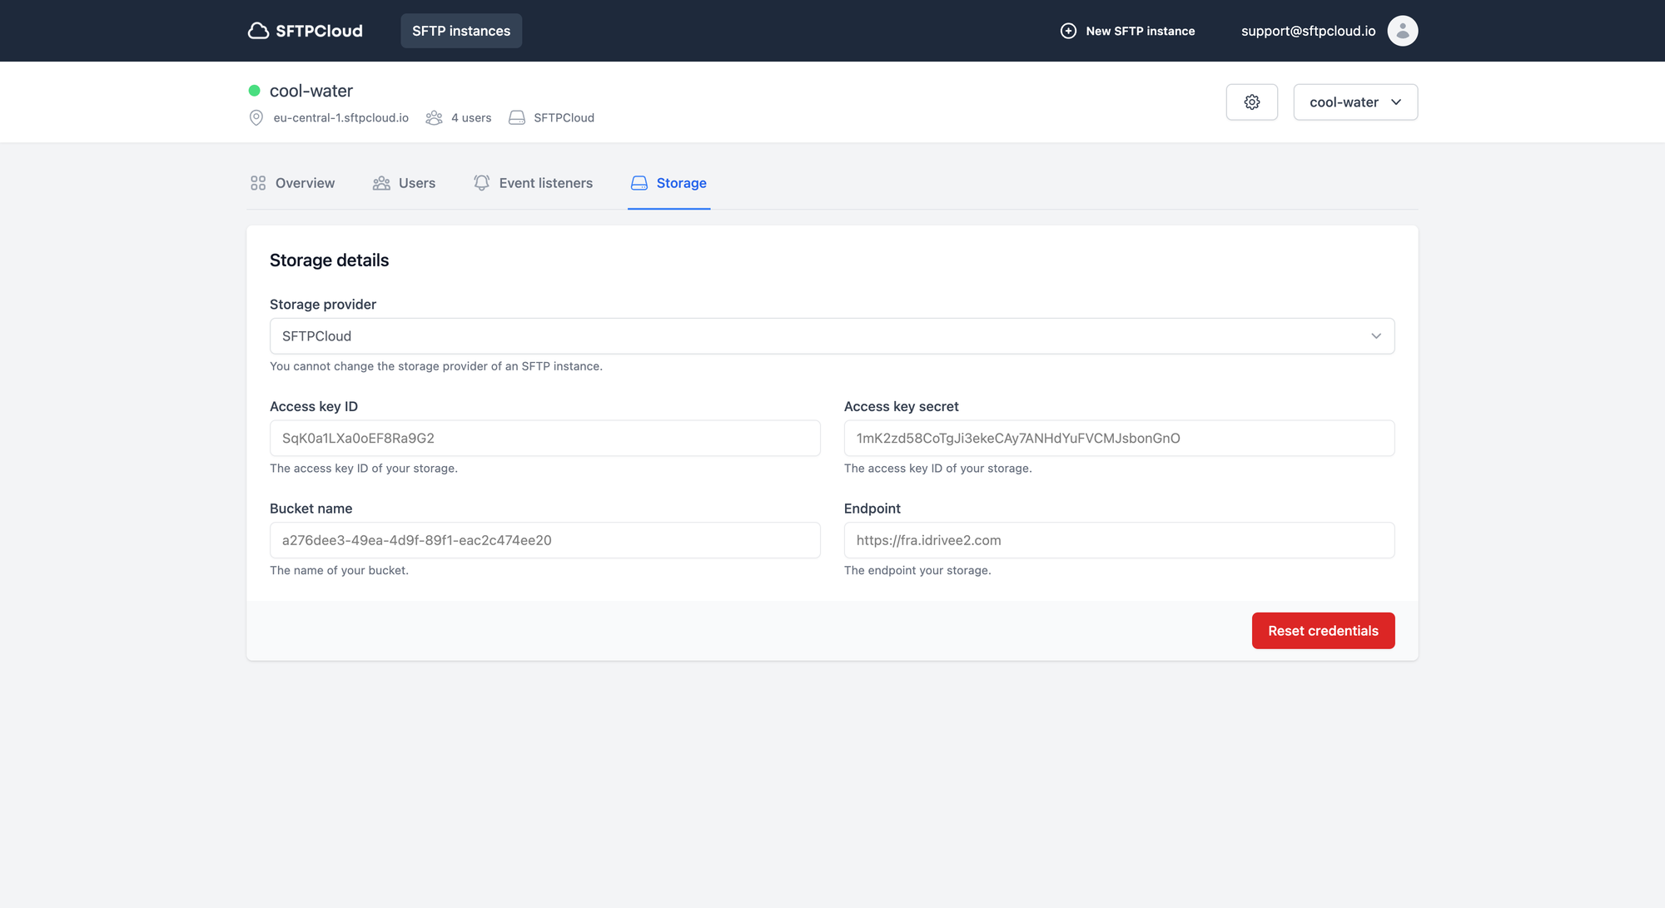The image size is (1665, 908).
Task: Expand the Storage provider dropdown
Action: [x=1376, y=335]
